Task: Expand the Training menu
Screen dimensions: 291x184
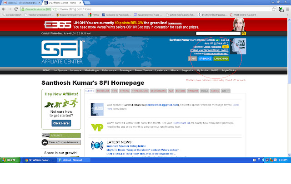Action: point(125,70)
